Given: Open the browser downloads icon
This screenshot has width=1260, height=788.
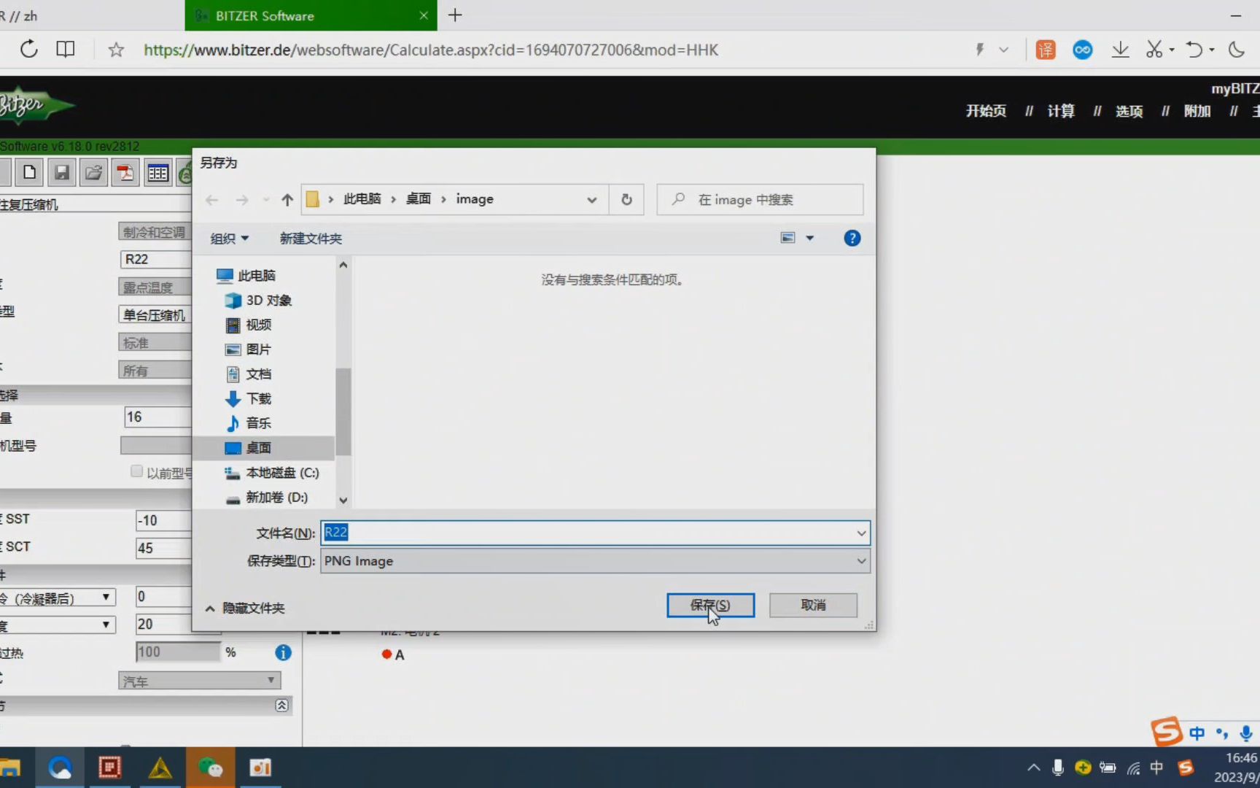Looking at the screenshot, I should 1120,50.
